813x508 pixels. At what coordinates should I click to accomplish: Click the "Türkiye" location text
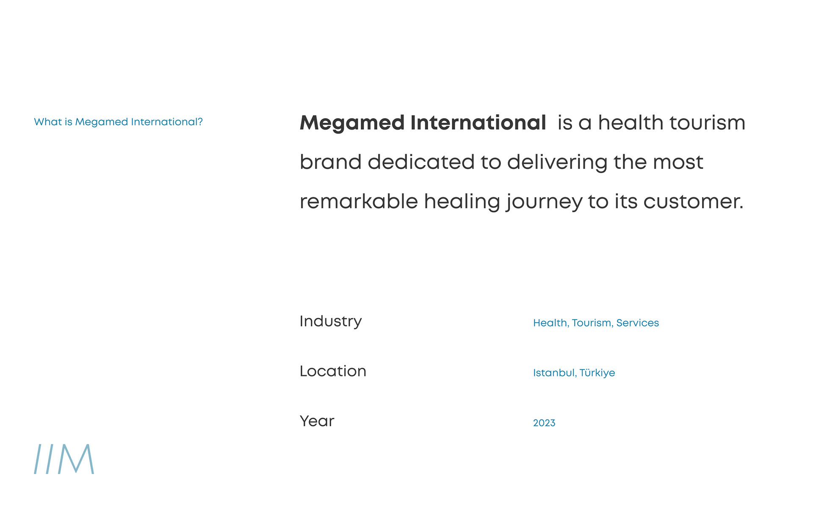(x=597, y=373)
